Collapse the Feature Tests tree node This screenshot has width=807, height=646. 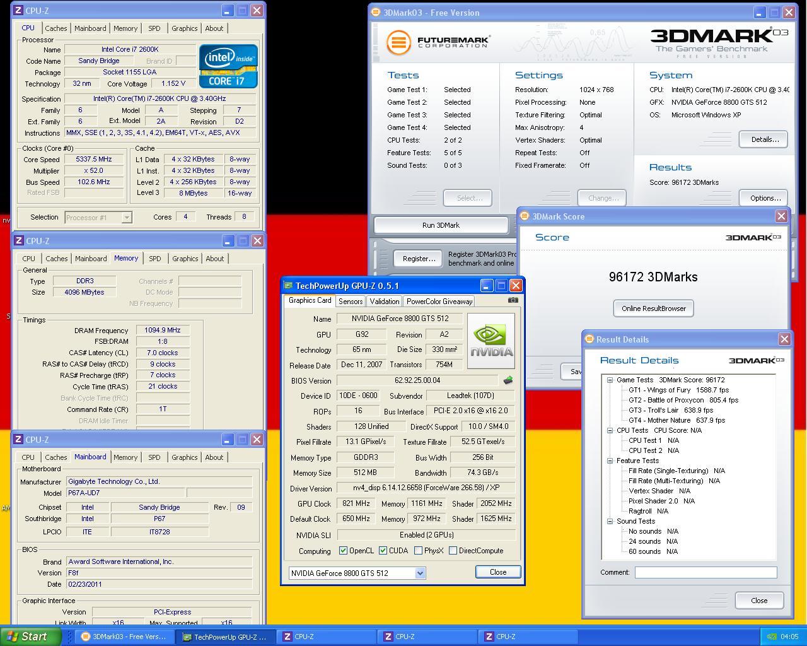click(610, 461)
